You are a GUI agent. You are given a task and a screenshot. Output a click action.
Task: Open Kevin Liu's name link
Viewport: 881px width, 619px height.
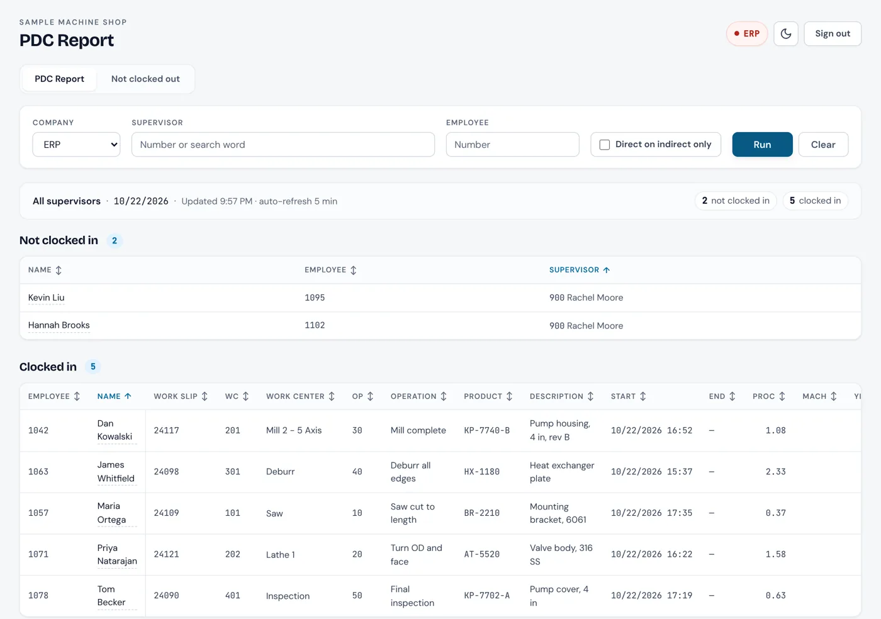pos(47,298)
